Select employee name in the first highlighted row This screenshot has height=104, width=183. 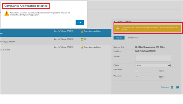click(x=63, y=31)
